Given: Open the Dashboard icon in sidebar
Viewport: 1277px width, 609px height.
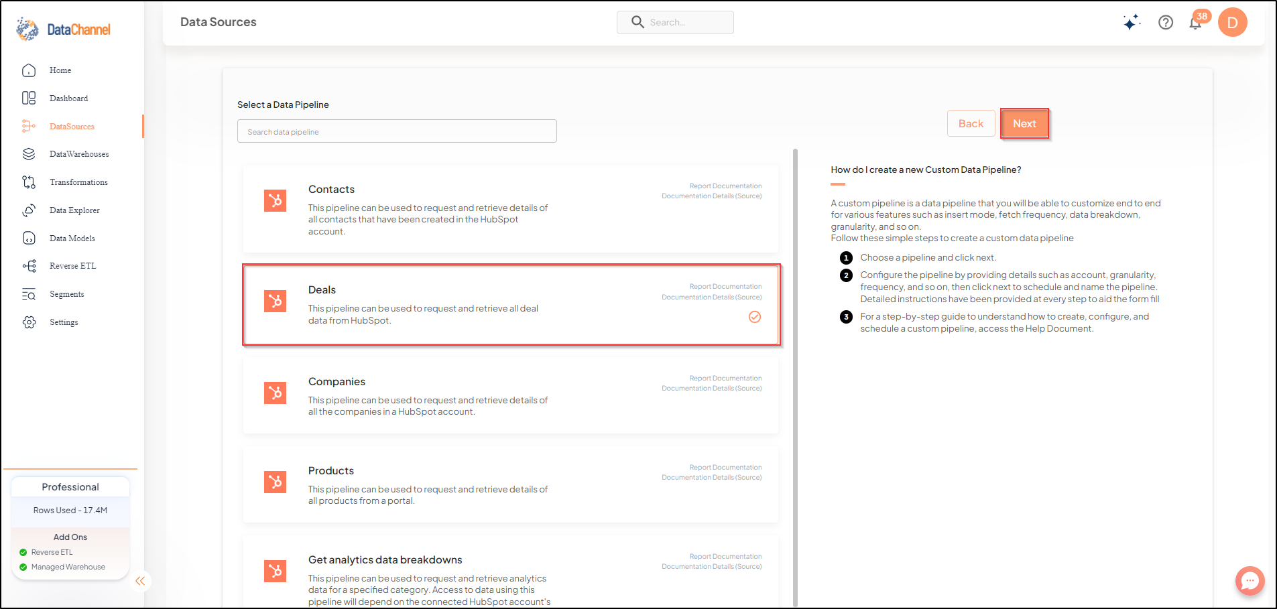Looking at the screenshot, I should click(x=29, y=98).
